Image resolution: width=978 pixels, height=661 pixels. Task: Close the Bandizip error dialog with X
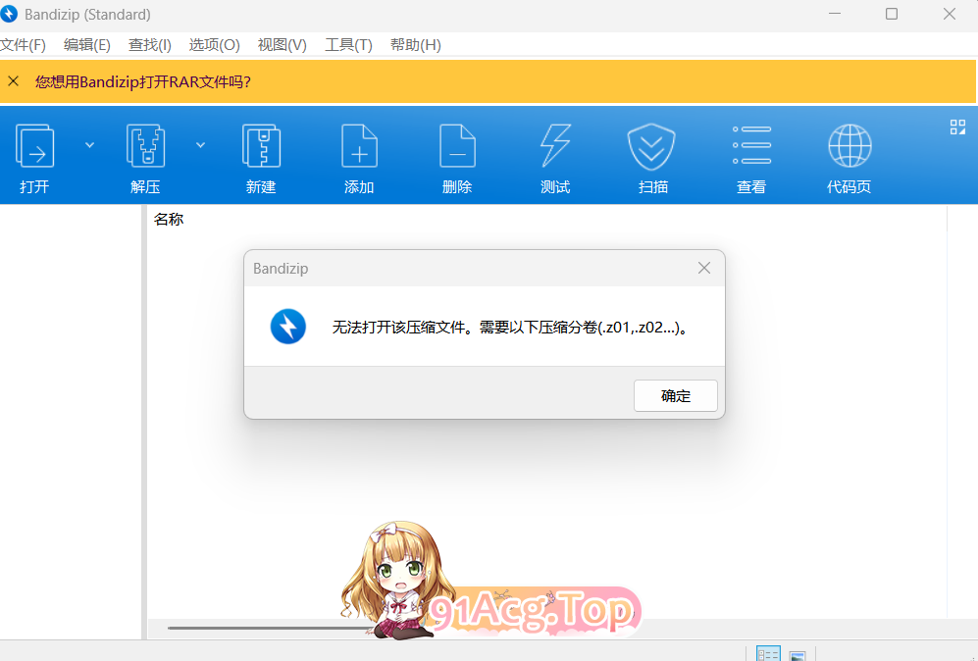click(704, 268)
